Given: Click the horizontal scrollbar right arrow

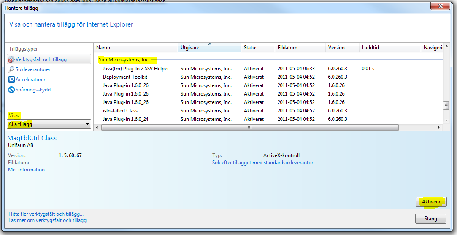Looking at the screenshot, I should [x=439, y=127].
